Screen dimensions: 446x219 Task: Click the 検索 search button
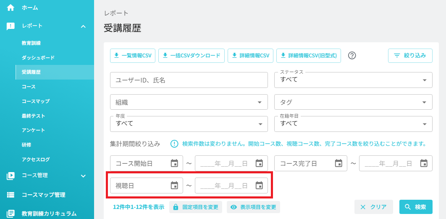[x=416, y=207]
